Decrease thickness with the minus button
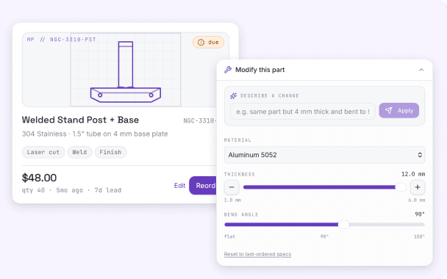The height and width of the screenshot is (279, 447). click(232, 187)
